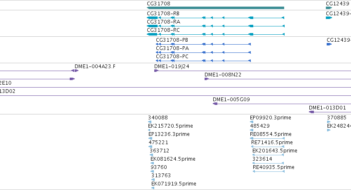
Task: Click the CG31708-PC coding sequence glyph
Action: tap(203, 61)
